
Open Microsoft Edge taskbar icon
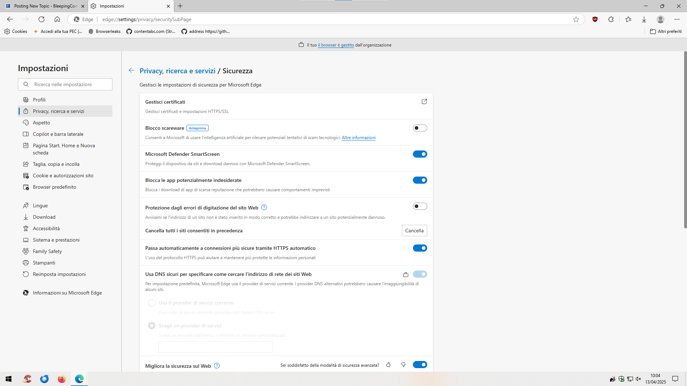tap(79, 379)
